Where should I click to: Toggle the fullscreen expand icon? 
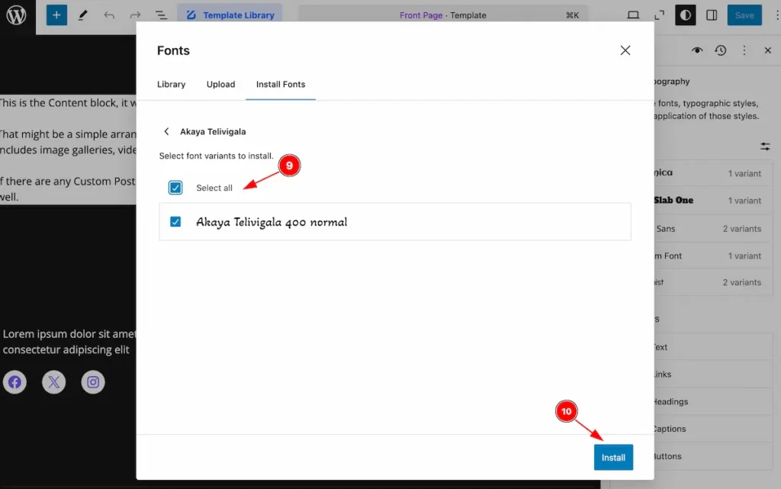[660, 15]
